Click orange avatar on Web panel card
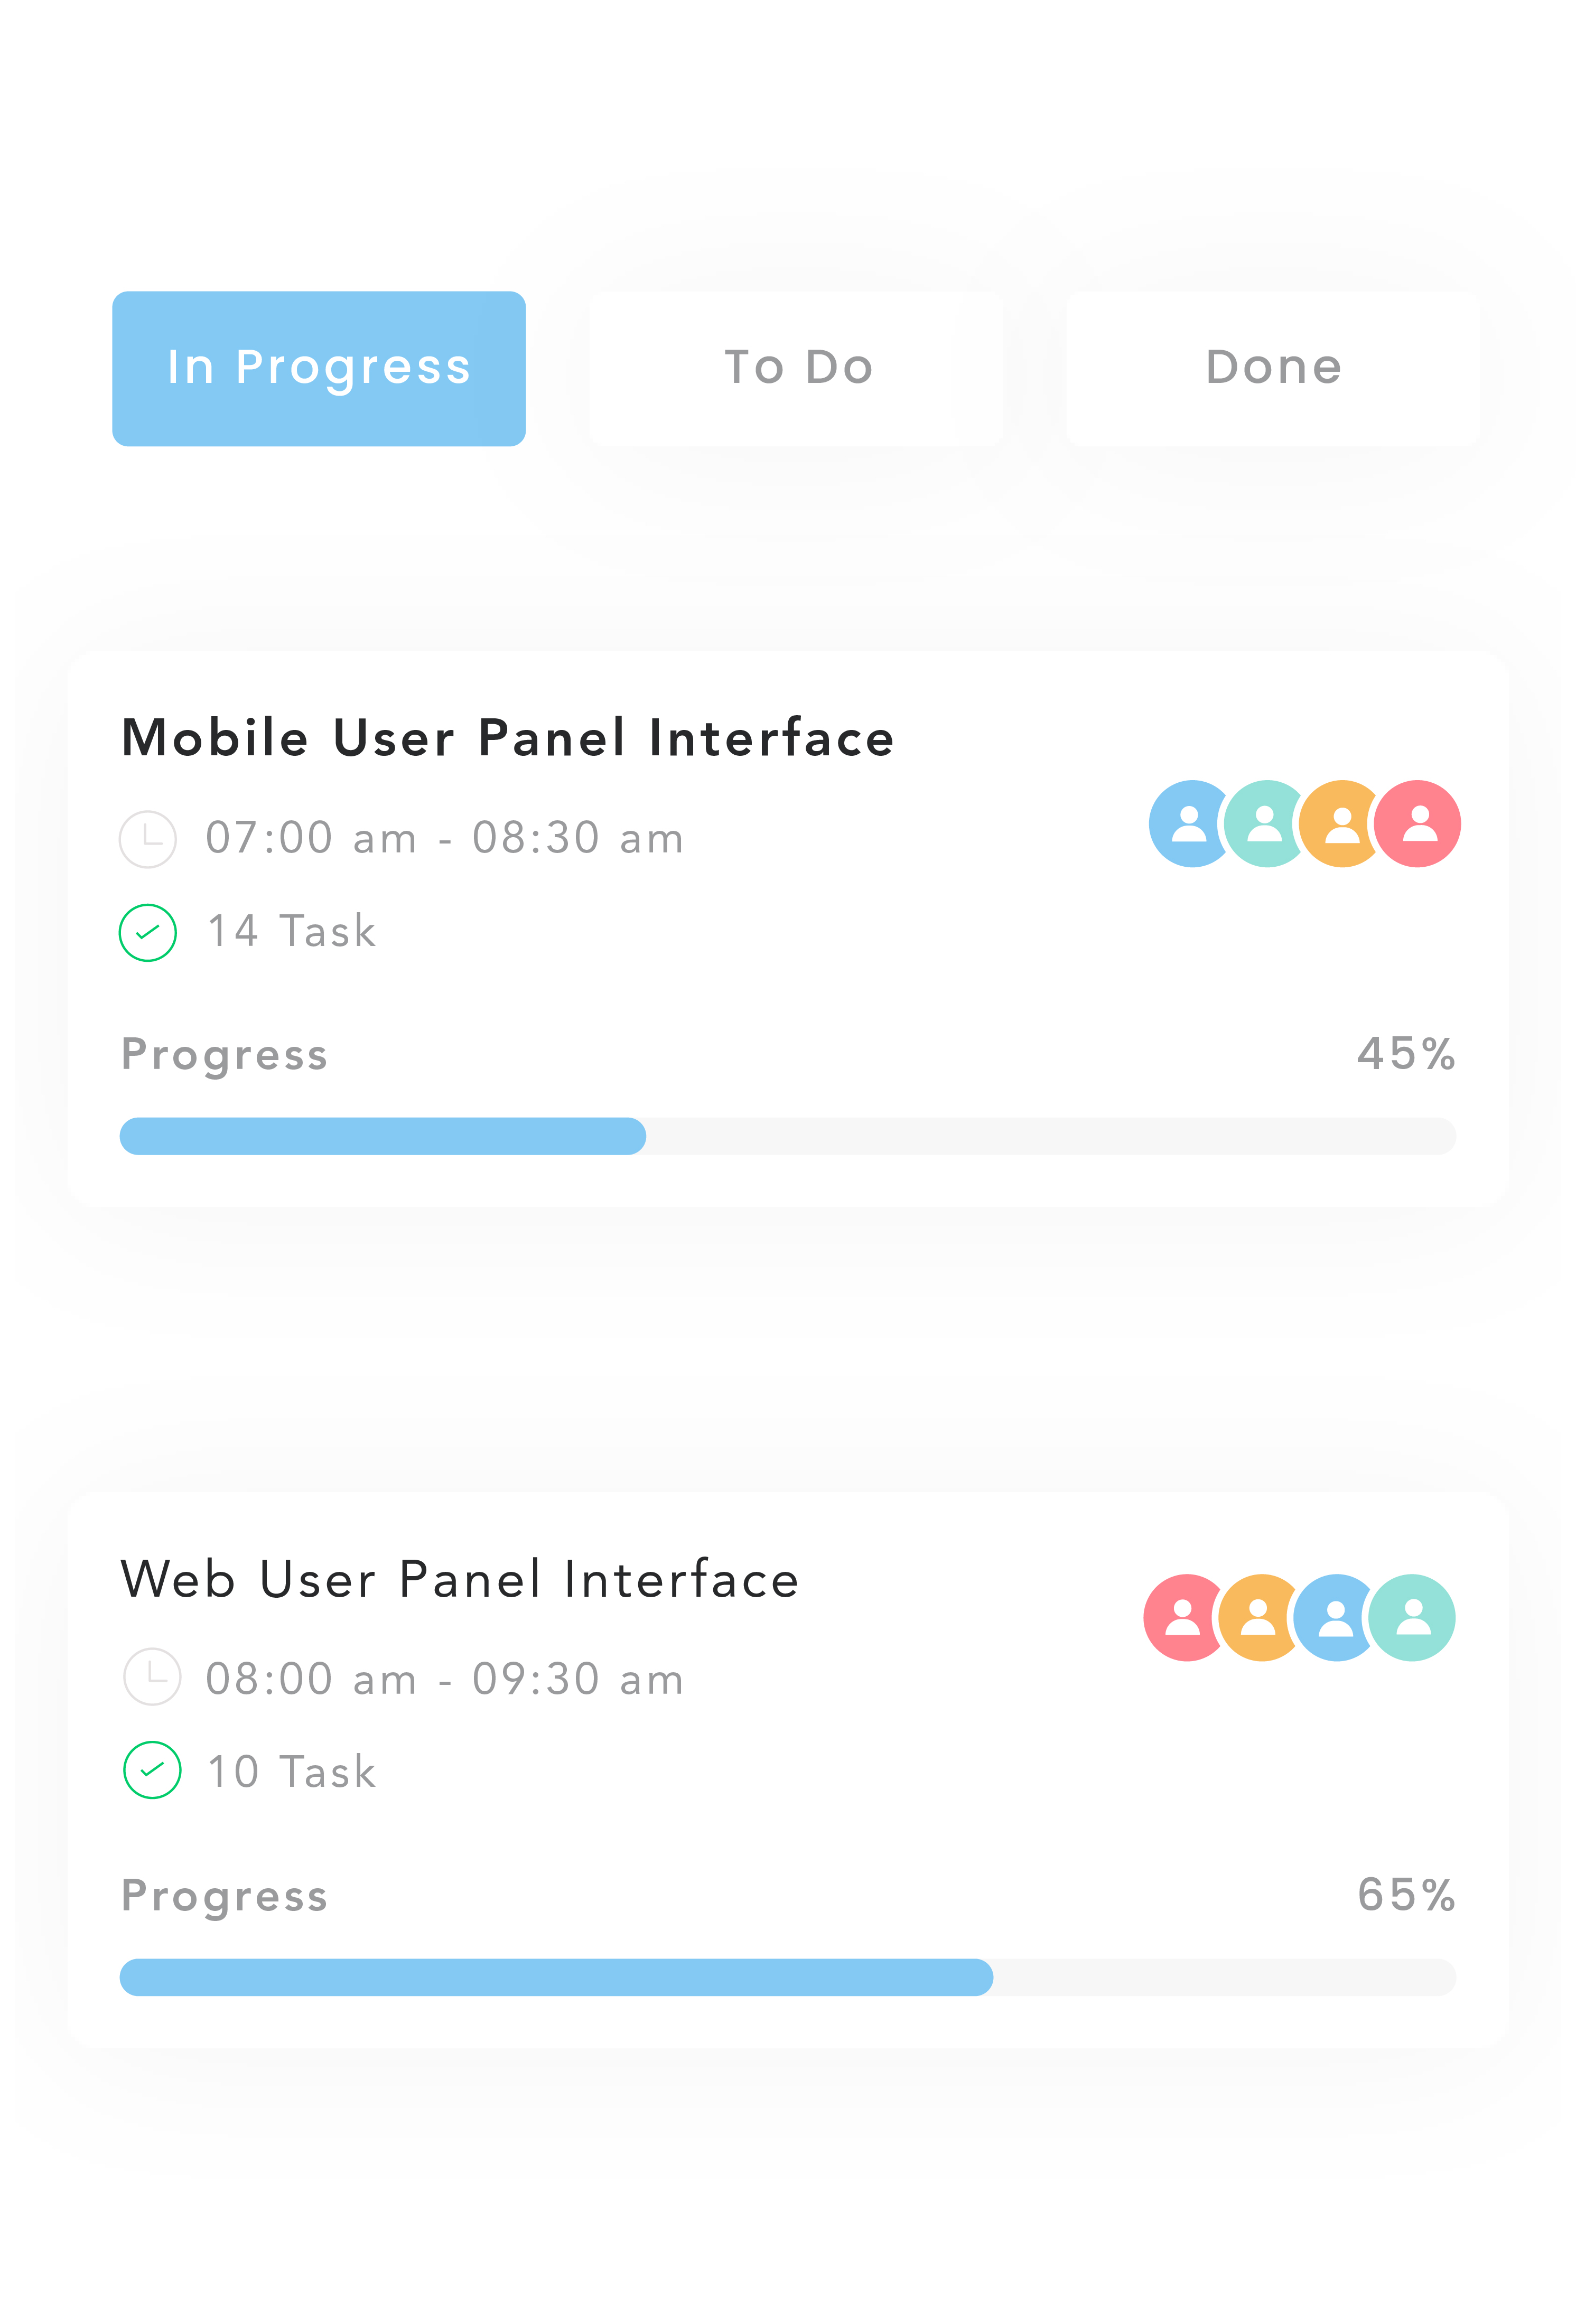Screen dimensions: 1576x2324 [x=1256, y=1617]
